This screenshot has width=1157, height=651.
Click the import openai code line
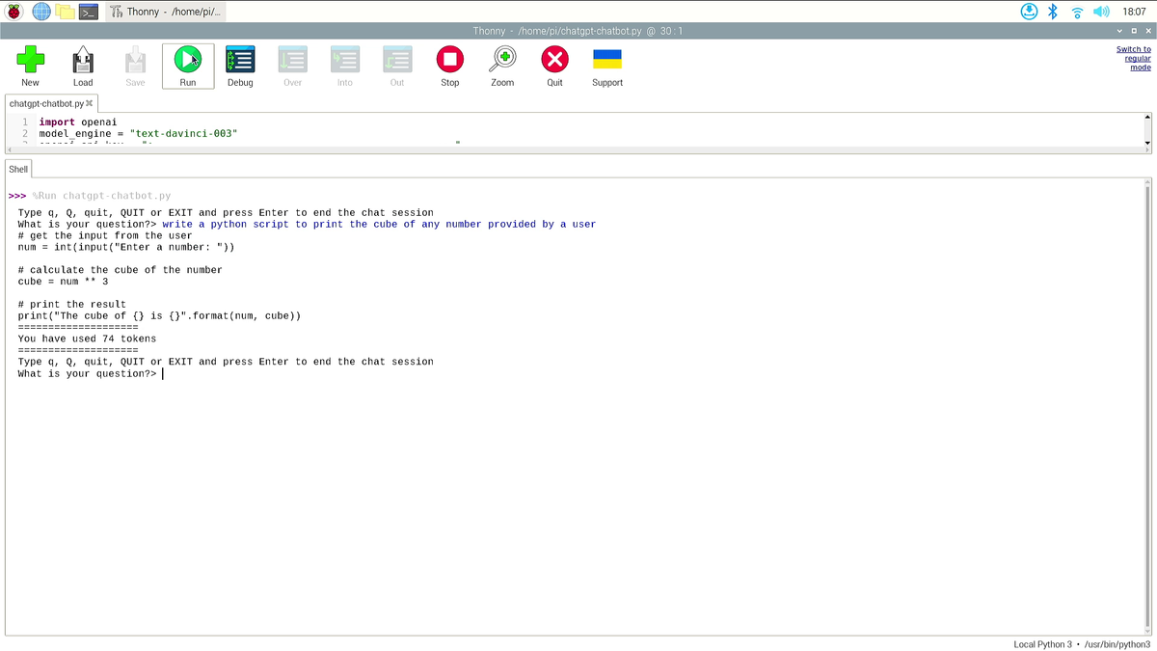coord(78,122)
